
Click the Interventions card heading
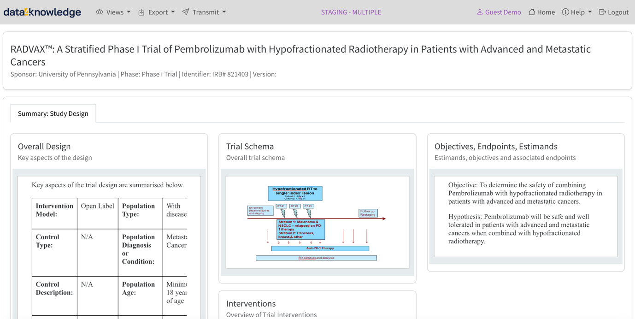click(x=251, y=303)
